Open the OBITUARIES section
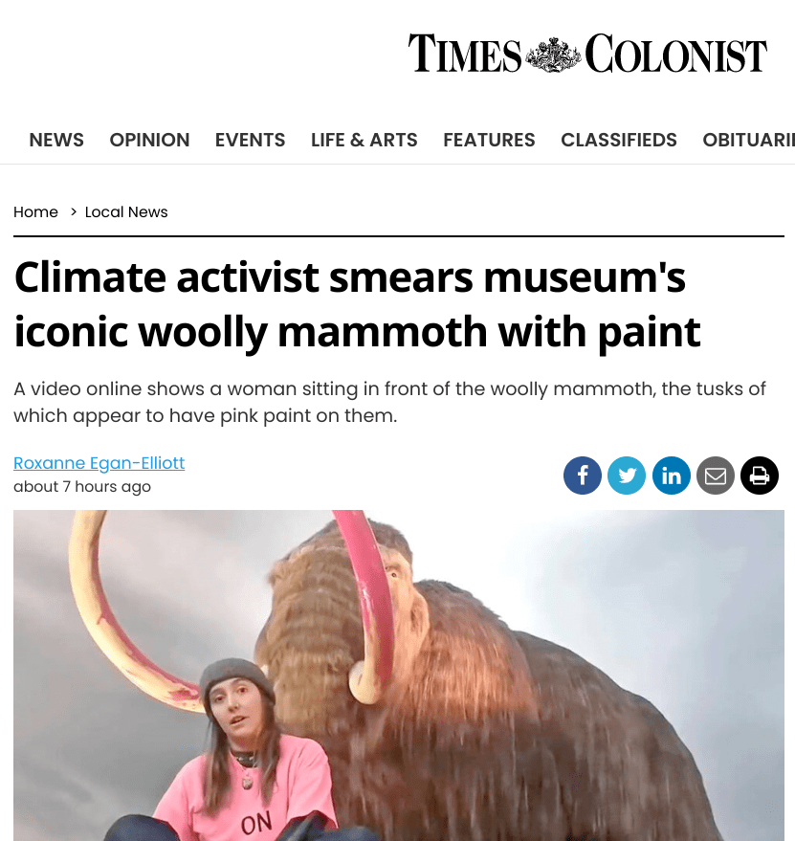The image size is (795, 841). pyautogui.click(x=752, y=140)
